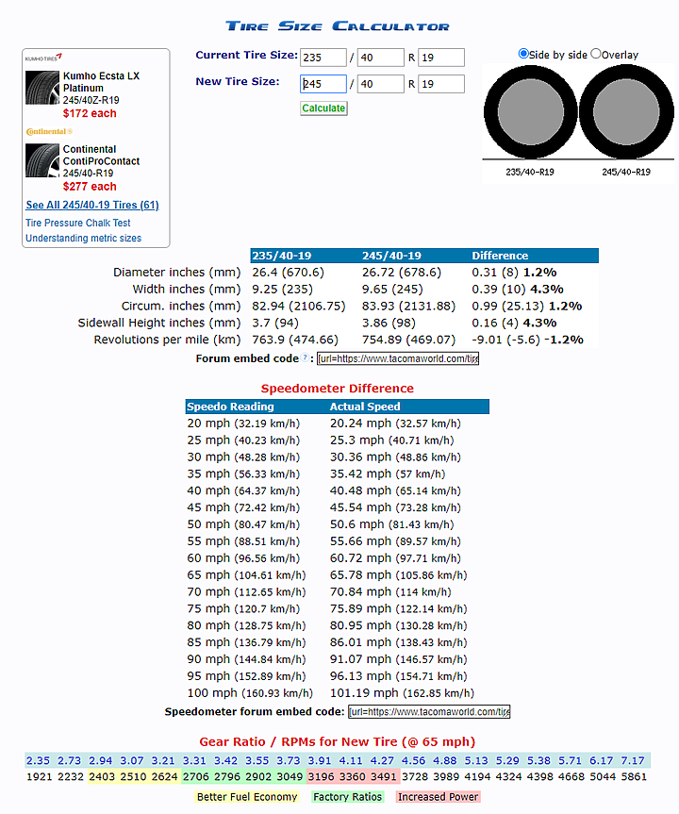Click the 83.93 (2131.88) circumference cell
The image size is (679, 814).
(408, 306)
